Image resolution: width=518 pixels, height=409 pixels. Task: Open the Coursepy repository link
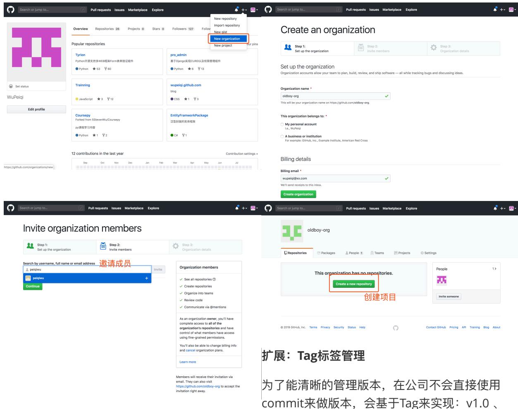(x=83, y=115)
